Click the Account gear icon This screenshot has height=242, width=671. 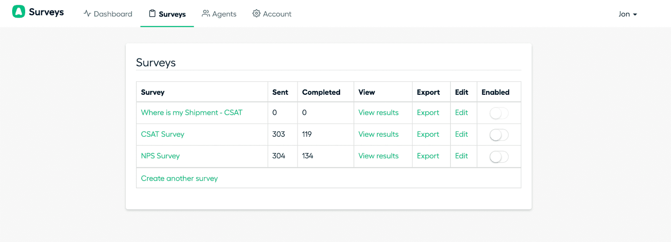tap(256, 13)
